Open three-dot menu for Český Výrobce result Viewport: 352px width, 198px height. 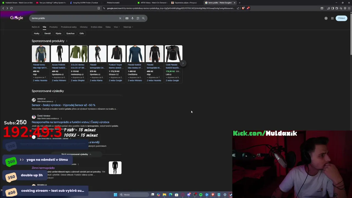point(61,119)
